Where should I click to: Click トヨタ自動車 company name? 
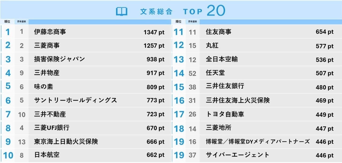225,114
